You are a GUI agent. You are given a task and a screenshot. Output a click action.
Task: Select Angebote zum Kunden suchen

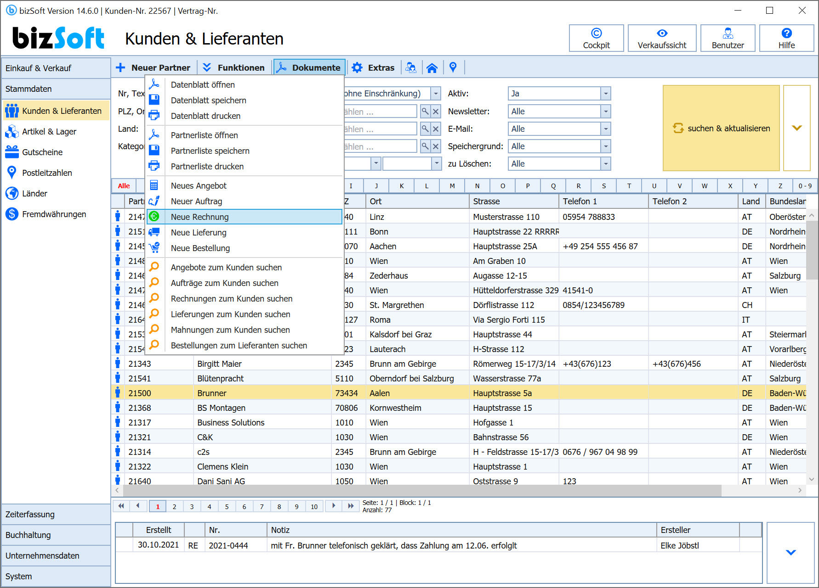coord(245,267)
